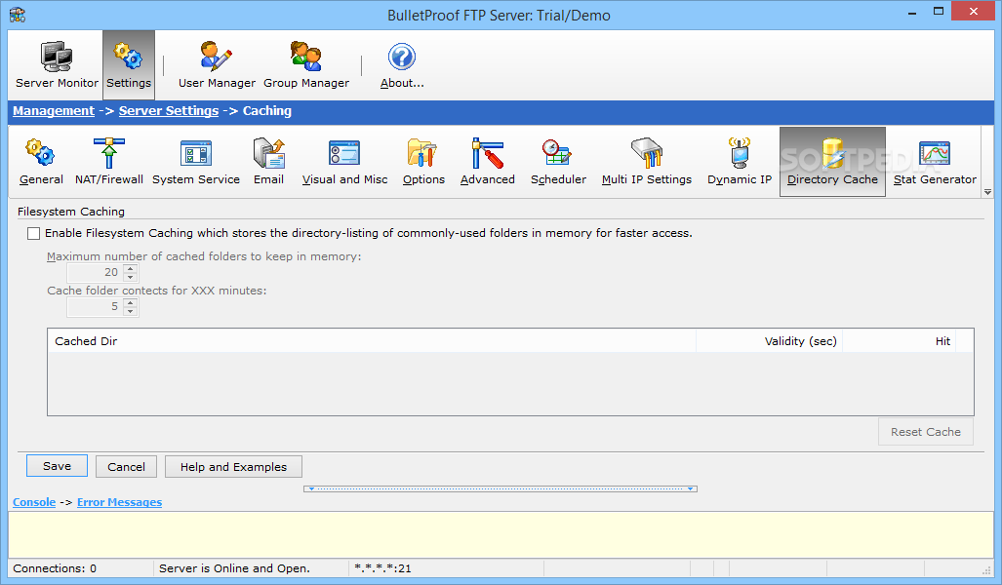
Task: Sort by Hit column header
Action: pyautogui.click(x=900, y=341)
